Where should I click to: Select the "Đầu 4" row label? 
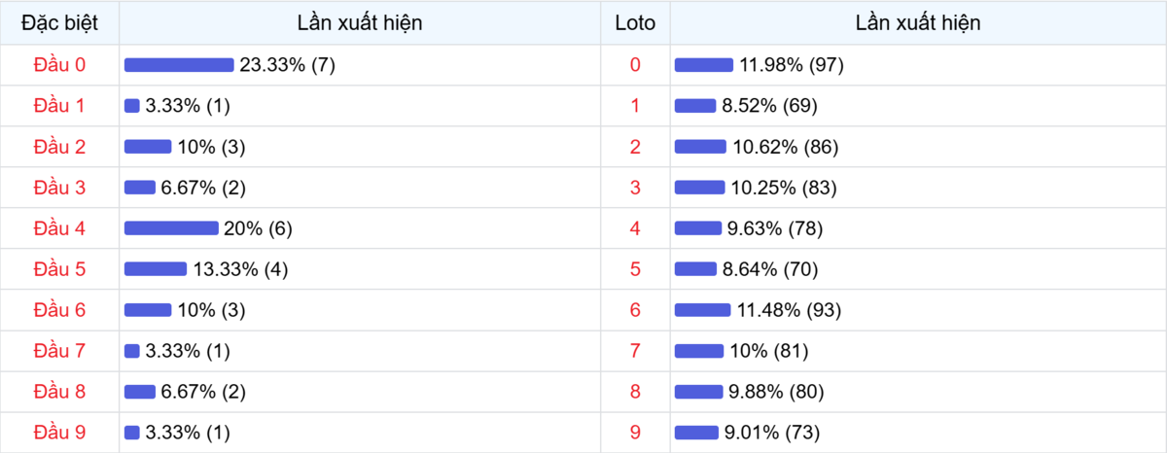(x=59, y=228)
